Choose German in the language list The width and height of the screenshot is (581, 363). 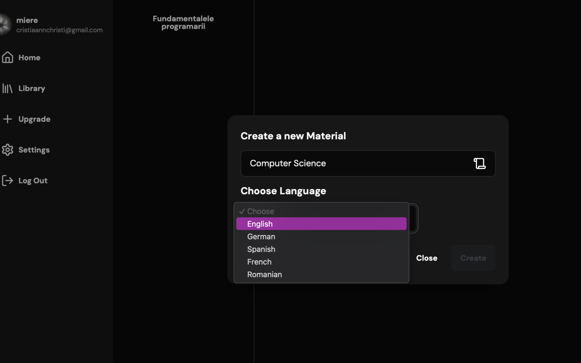(x=321, y=236)
